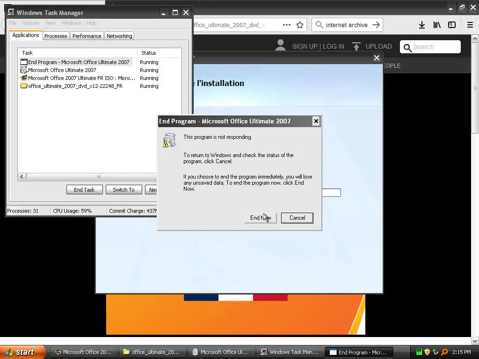Open the Options menu in Task Manager
The height and width of the screenshot is (359, 479).
[31, 23]
